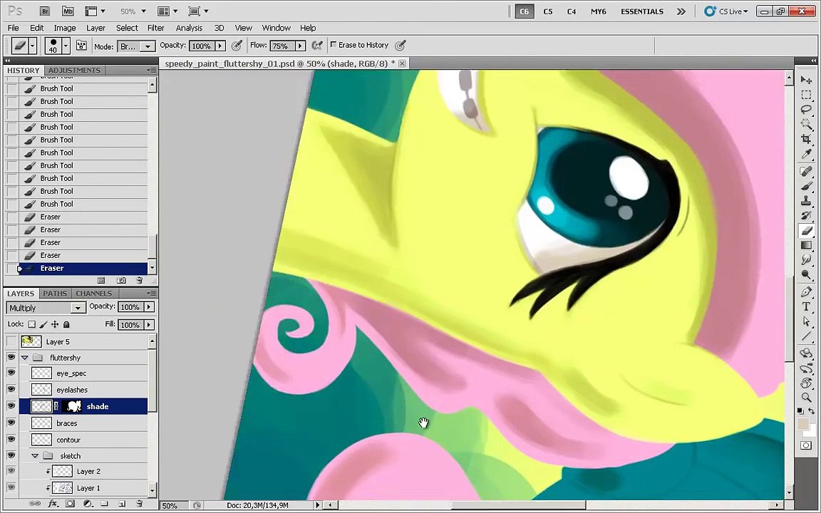Screen dimensions: 821x513
Task: Enable the Erase to History checkbox
Action: point(334,45)
